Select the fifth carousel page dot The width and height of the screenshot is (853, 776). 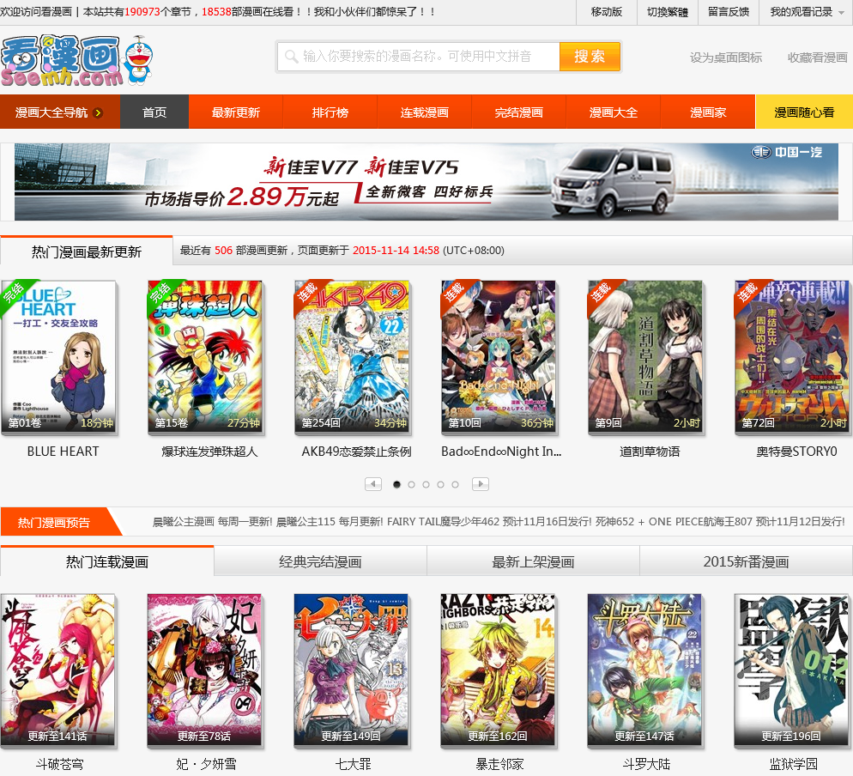(456, 484)
